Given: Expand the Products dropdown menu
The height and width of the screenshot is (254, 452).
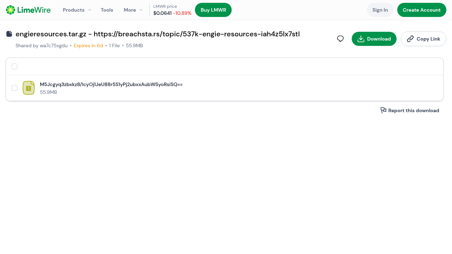Looking at the screenshot, I should point(77,10).
